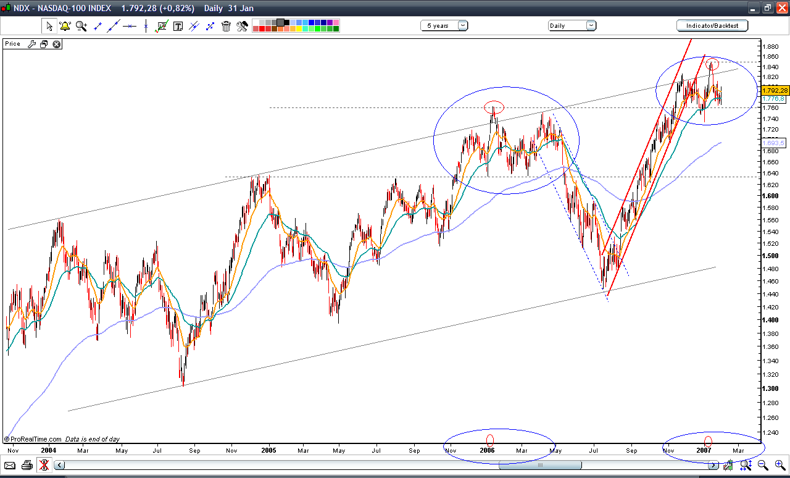Open the '5 years' period dropdown

[444, 25]
